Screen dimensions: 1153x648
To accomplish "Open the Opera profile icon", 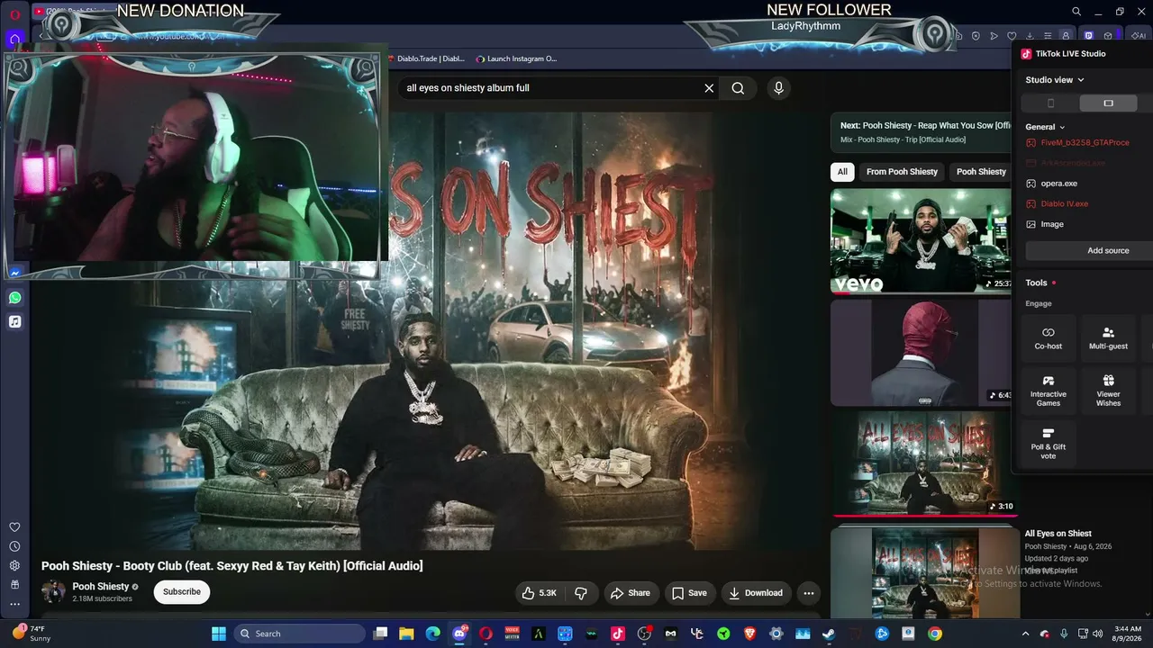I will tap(1066, 36).
